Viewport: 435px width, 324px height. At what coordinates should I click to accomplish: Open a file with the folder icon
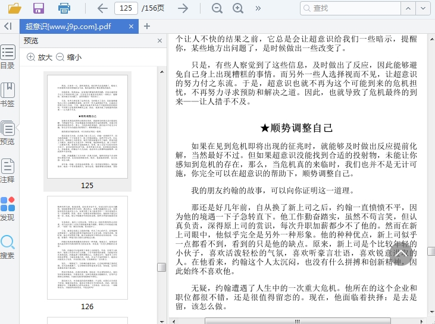15,8
